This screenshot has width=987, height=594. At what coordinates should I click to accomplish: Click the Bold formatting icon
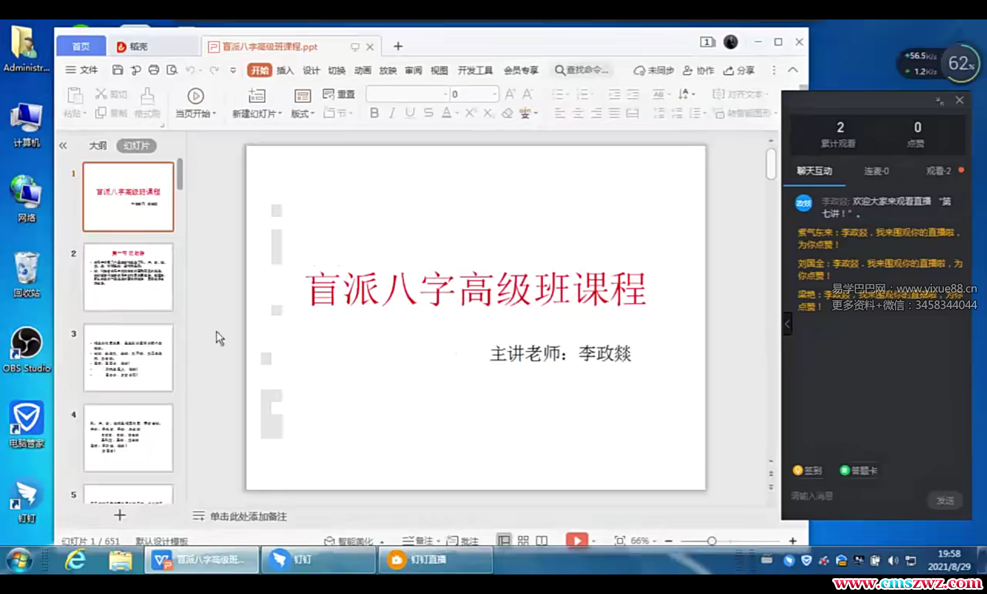[x=374, y=113]
